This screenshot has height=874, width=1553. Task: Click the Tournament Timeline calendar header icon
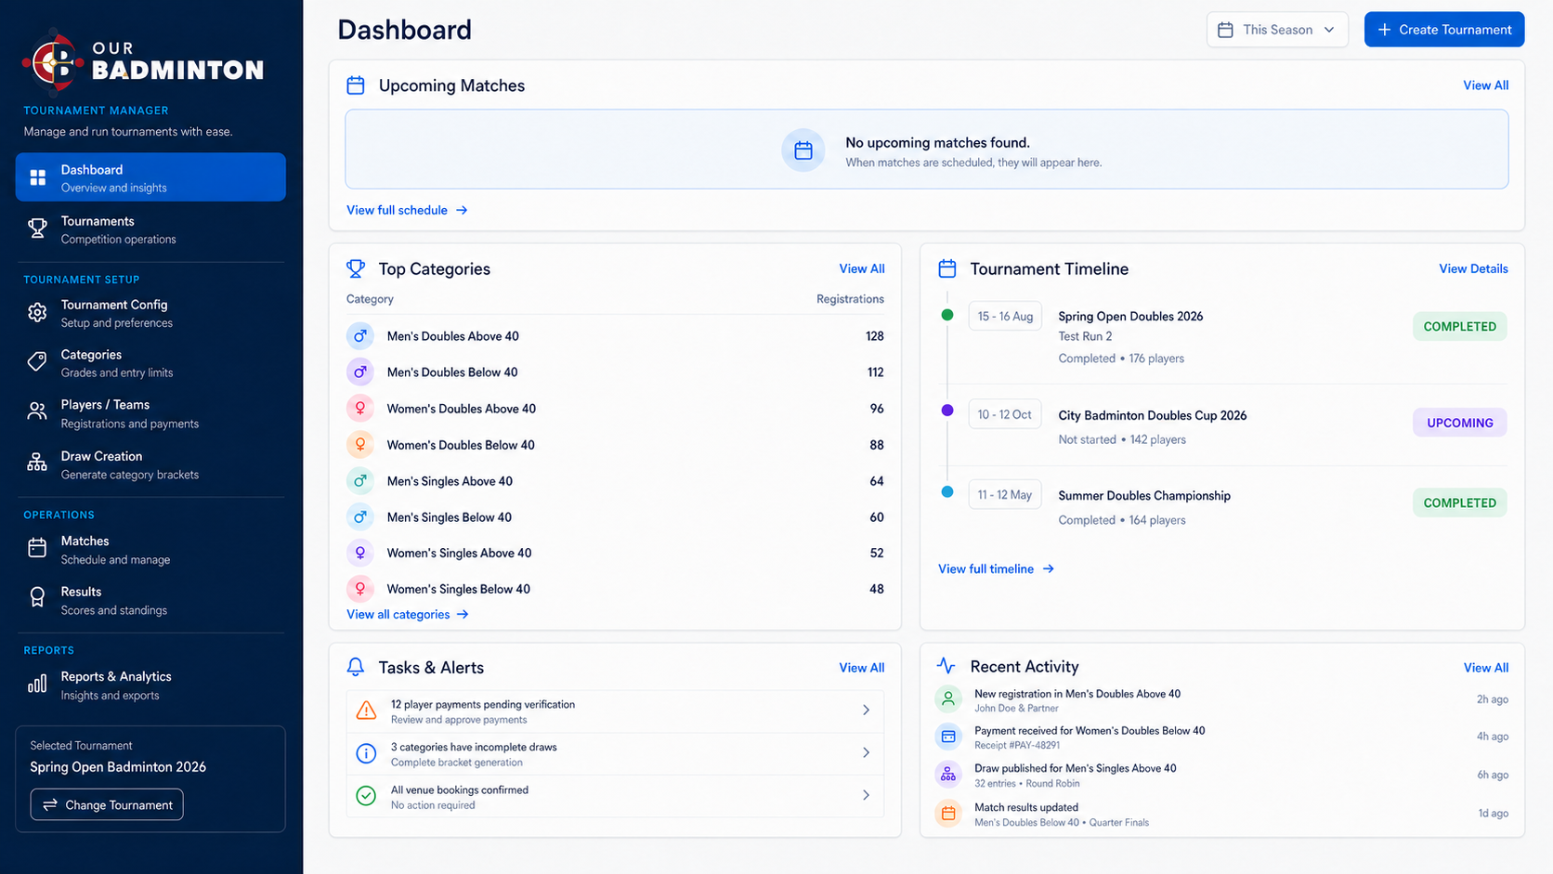pos(947,268)
